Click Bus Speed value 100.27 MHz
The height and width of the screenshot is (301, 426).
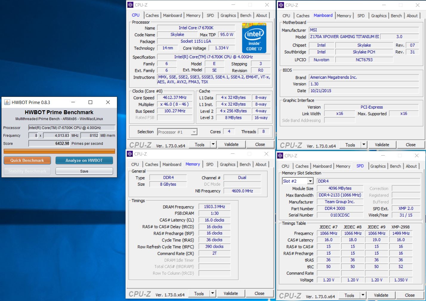click(175, 111)
